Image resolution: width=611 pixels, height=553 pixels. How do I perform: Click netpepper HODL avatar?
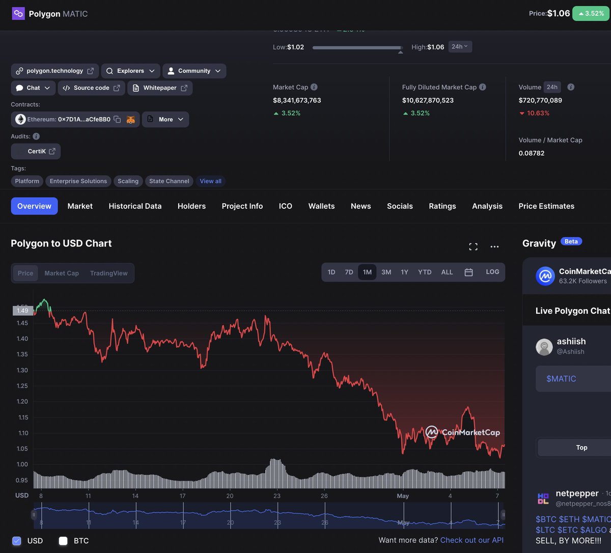coord(543,499)
